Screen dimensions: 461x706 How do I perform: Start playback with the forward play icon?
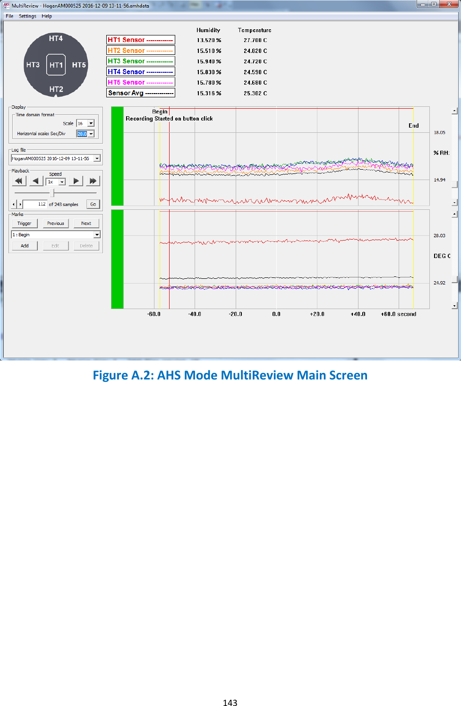tap(75, 181)
